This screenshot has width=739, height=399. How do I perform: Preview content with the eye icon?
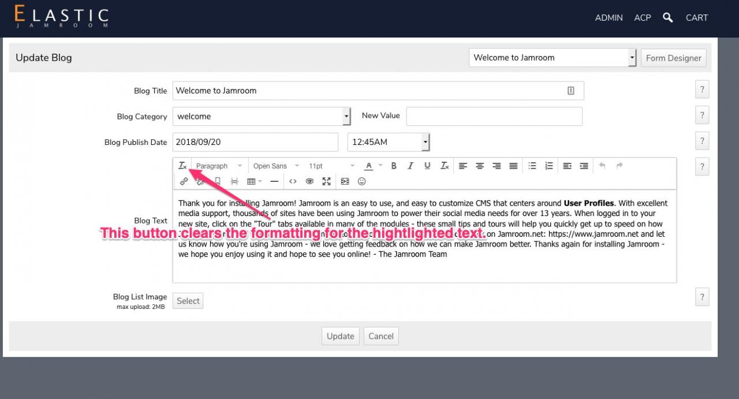coord(309,181)
